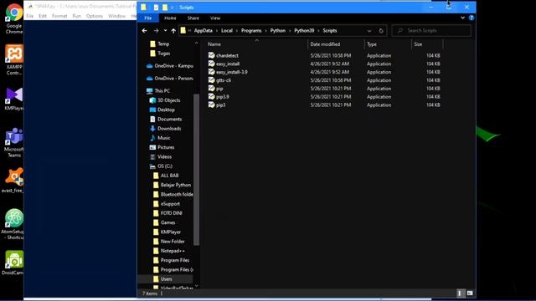Open Run menu in IDLE window
Image resolution: width=536 pixels, height=301 pixels.
(76, 16)
